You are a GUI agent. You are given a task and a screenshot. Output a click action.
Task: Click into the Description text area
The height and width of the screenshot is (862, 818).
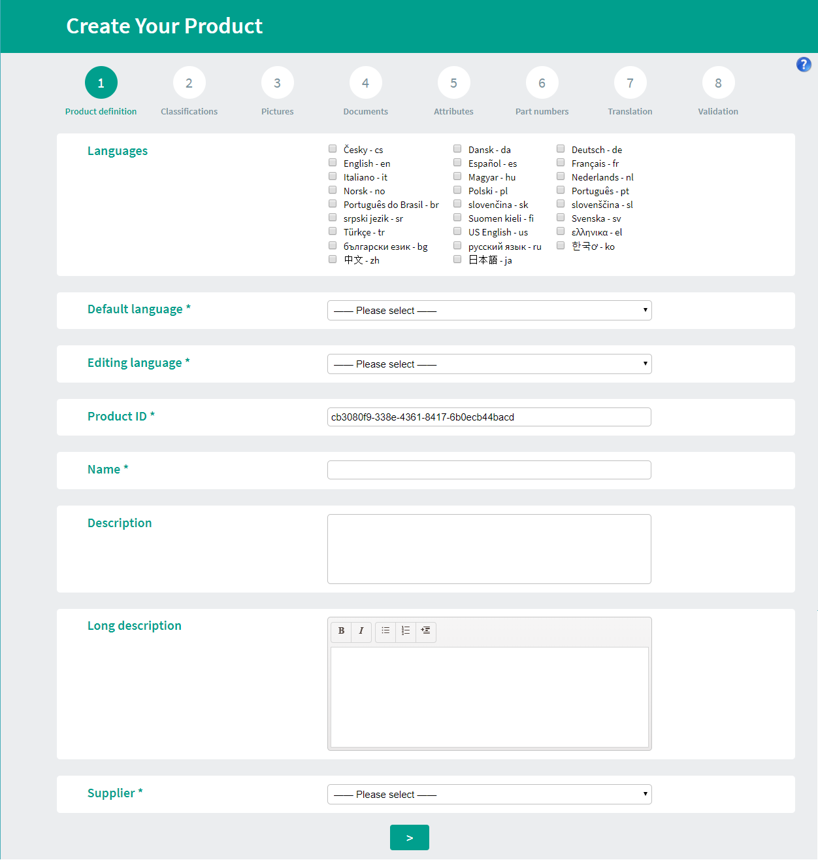[x=489, y=549]
